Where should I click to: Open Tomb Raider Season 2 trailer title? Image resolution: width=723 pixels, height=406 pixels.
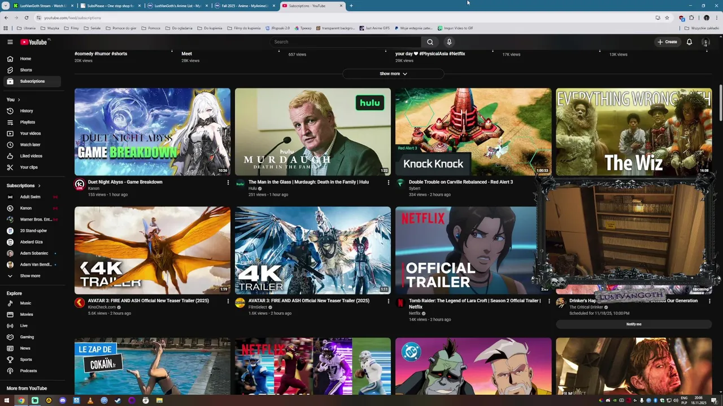tap(474, 303)
